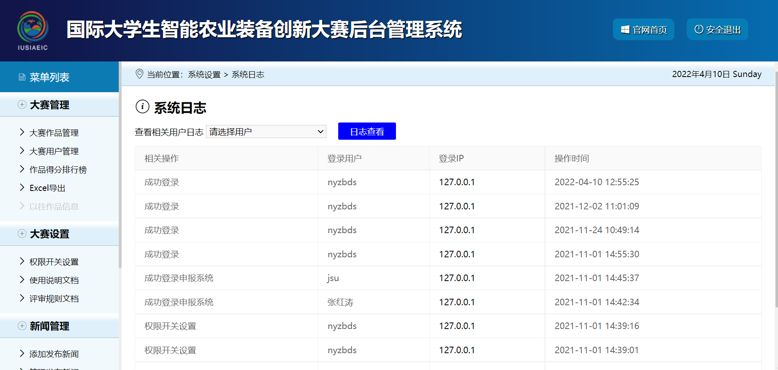Expand the 新闻管理 menu section

[50, 326]
